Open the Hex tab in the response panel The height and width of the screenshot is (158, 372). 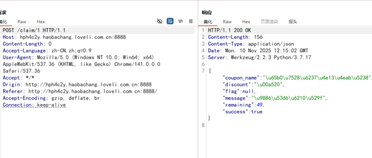coord(246,22)
